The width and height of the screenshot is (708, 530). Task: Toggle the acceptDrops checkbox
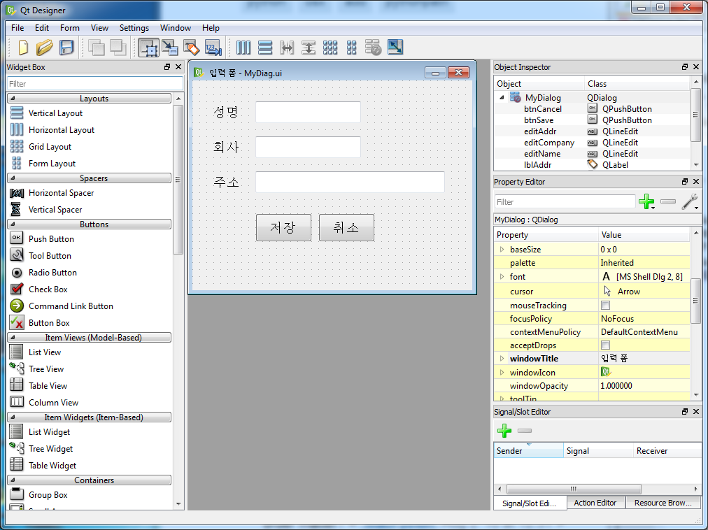[605, 345]
